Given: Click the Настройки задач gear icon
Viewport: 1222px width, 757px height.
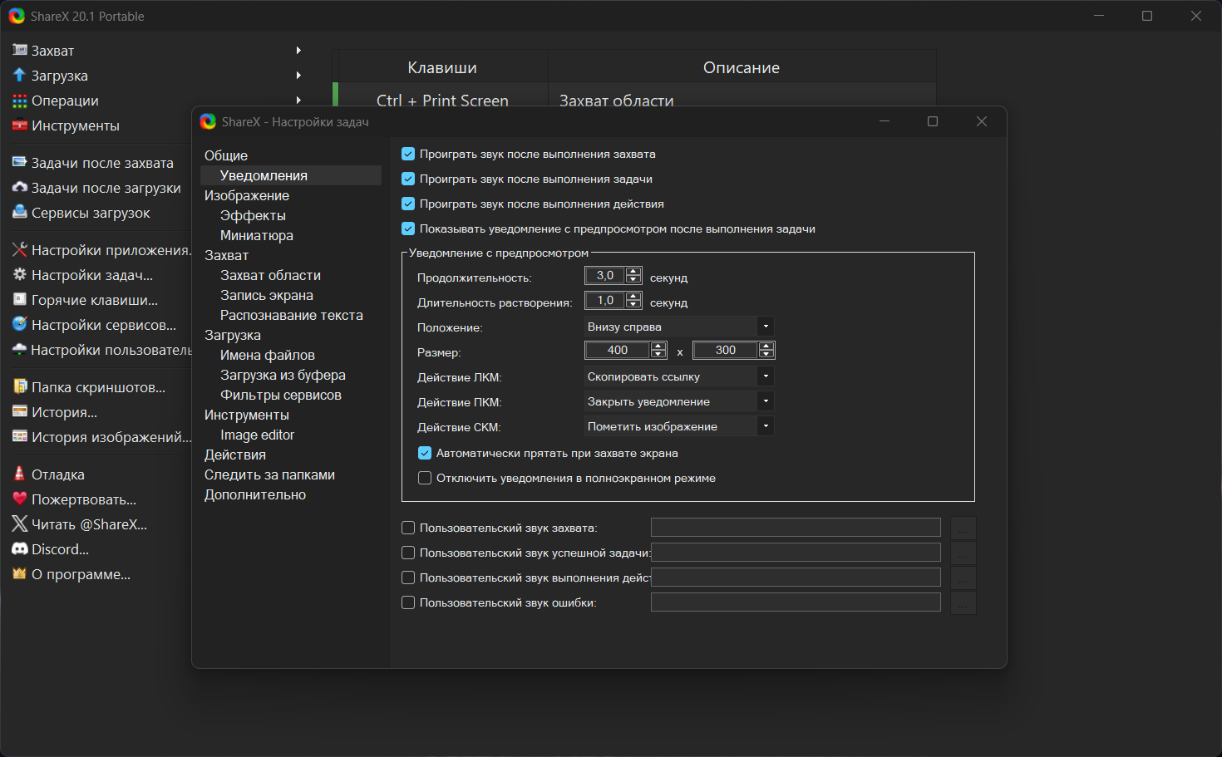Looking at the screenshot, I should click(x=20, y=275).
